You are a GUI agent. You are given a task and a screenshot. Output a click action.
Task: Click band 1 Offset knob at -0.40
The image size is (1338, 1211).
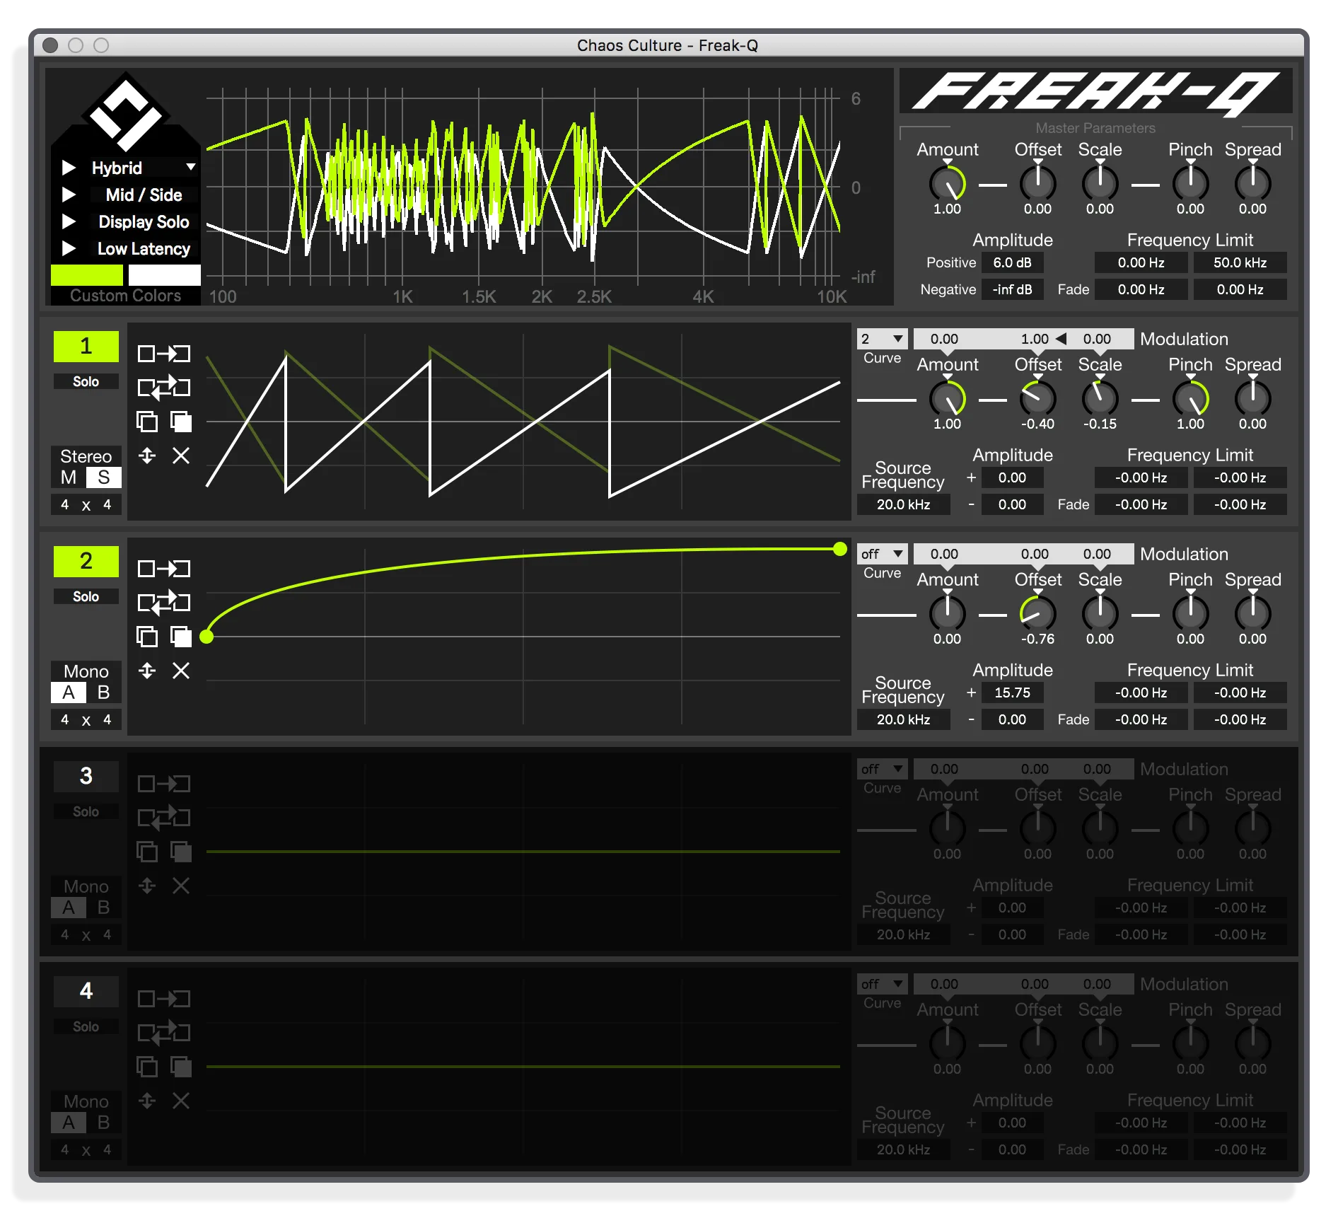[1037, 399]
